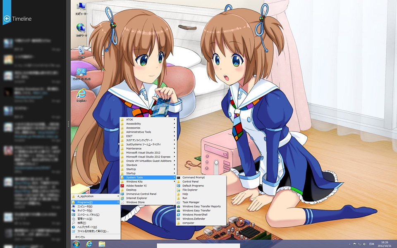Click the snapped app divider handle
397x248 pixels.
click(68, 124)
